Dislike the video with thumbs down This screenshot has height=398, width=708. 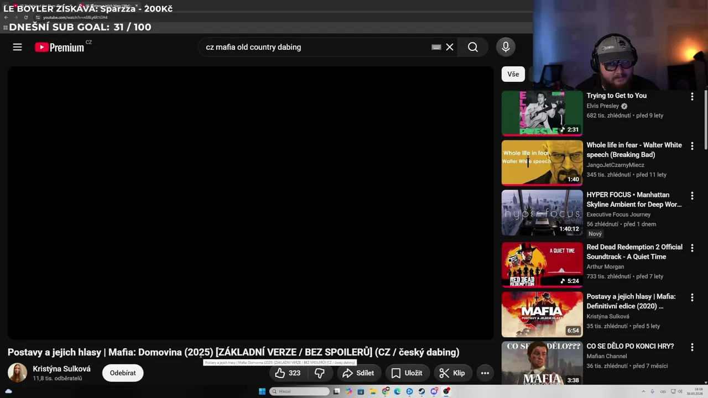320,373
